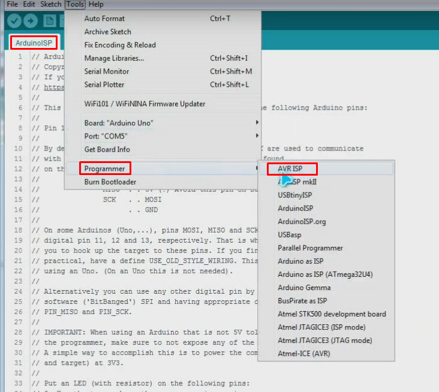Click 'using an Uno.' comment on line 22
The width and height of the screenshot is (439, 392).
pyautogui.click(x=132, y=271)
